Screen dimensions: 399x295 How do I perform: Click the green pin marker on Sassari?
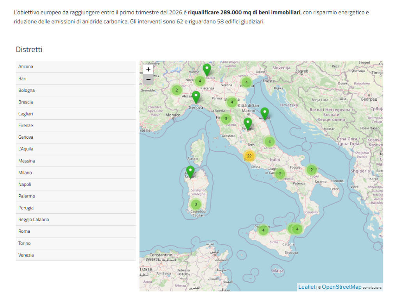pyautogui.click(x=190, y=171)
